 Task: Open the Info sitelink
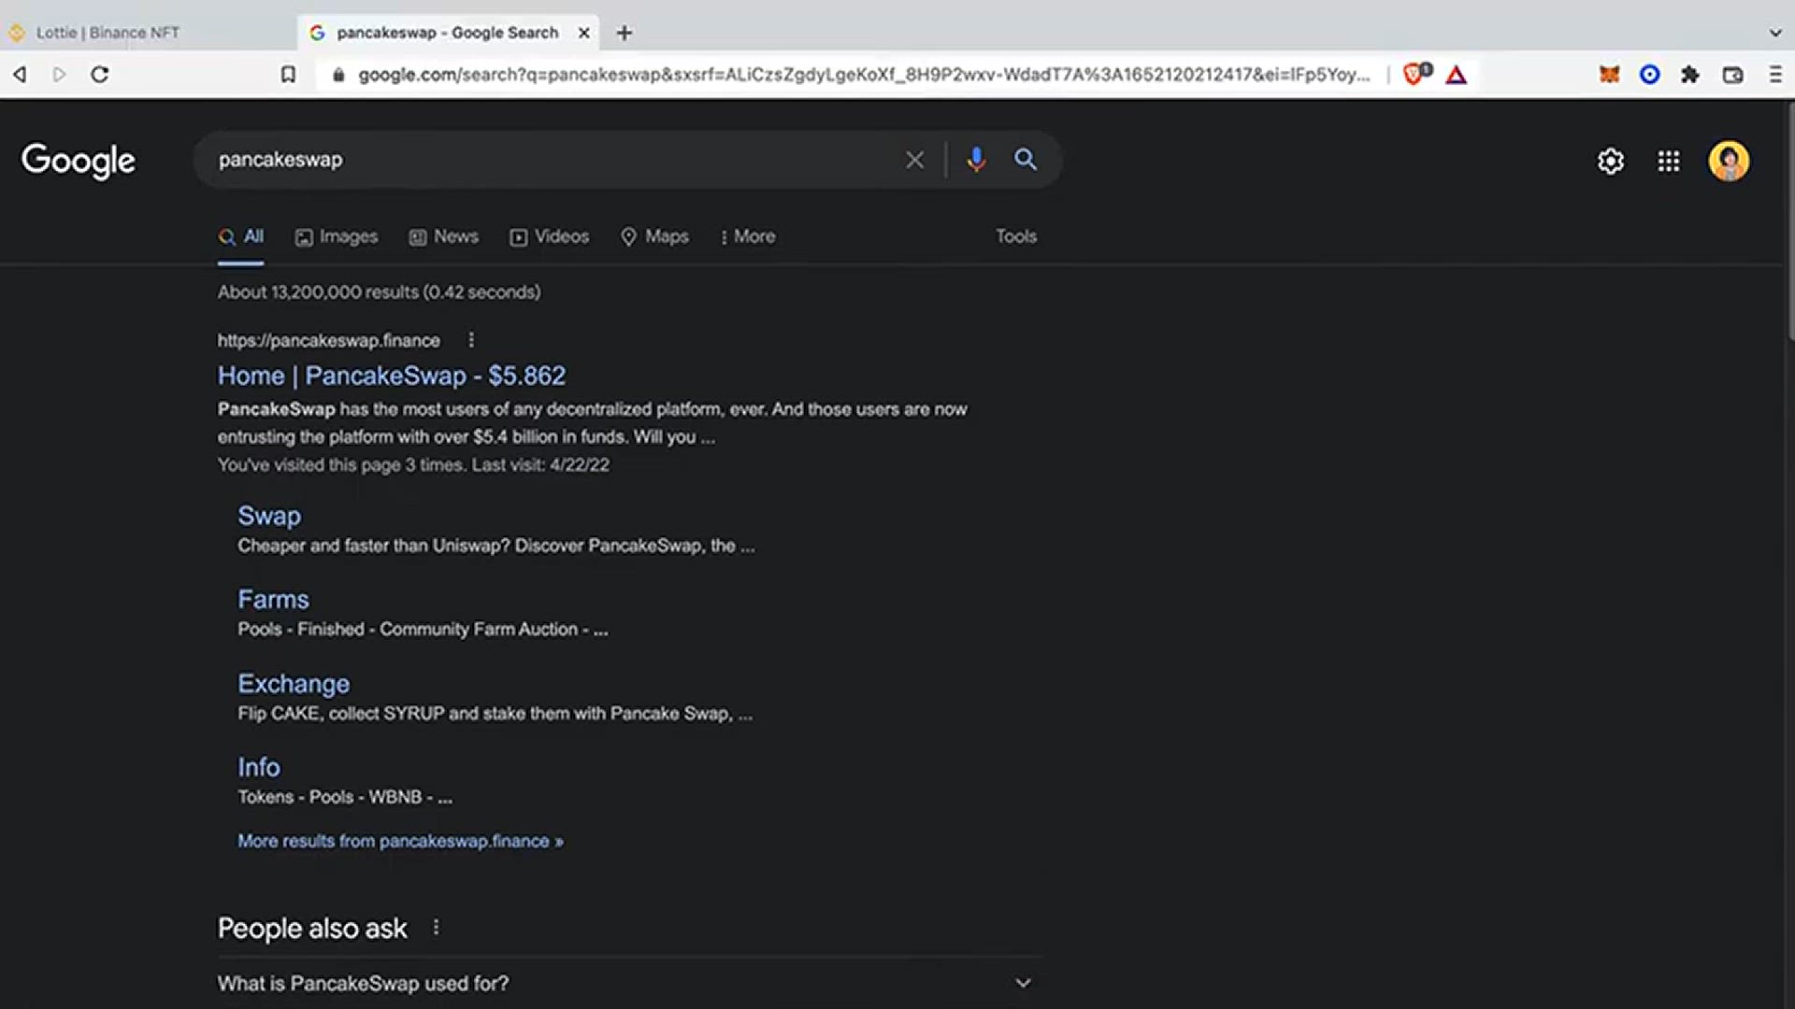coord(259,767)
